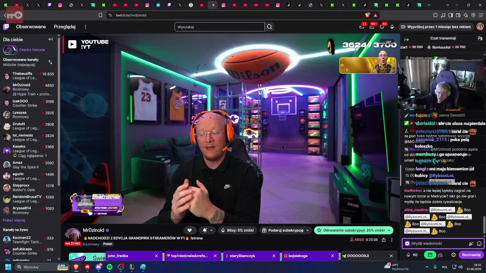Click the chat scrollbar
The height and width of the screenshot is (273, 486).
(484, 226)
